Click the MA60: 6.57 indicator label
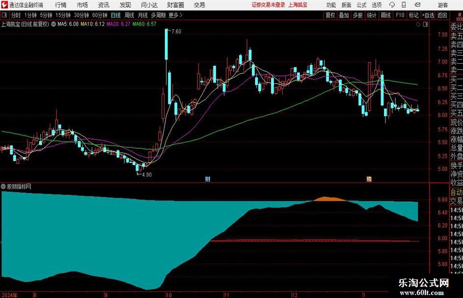463x298 pixels. click(145, 24)
